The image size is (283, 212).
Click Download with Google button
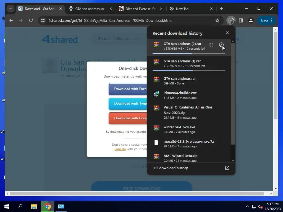128,118
